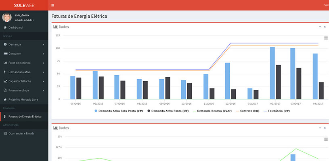Expand the Demanda sidebar menu
Image resolution: width=329 pixels, height=161 pixels.
(x=24, y=44)
